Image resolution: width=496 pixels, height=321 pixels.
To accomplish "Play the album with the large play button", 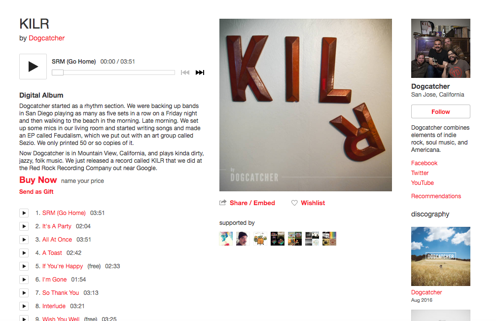I will 33,67.
